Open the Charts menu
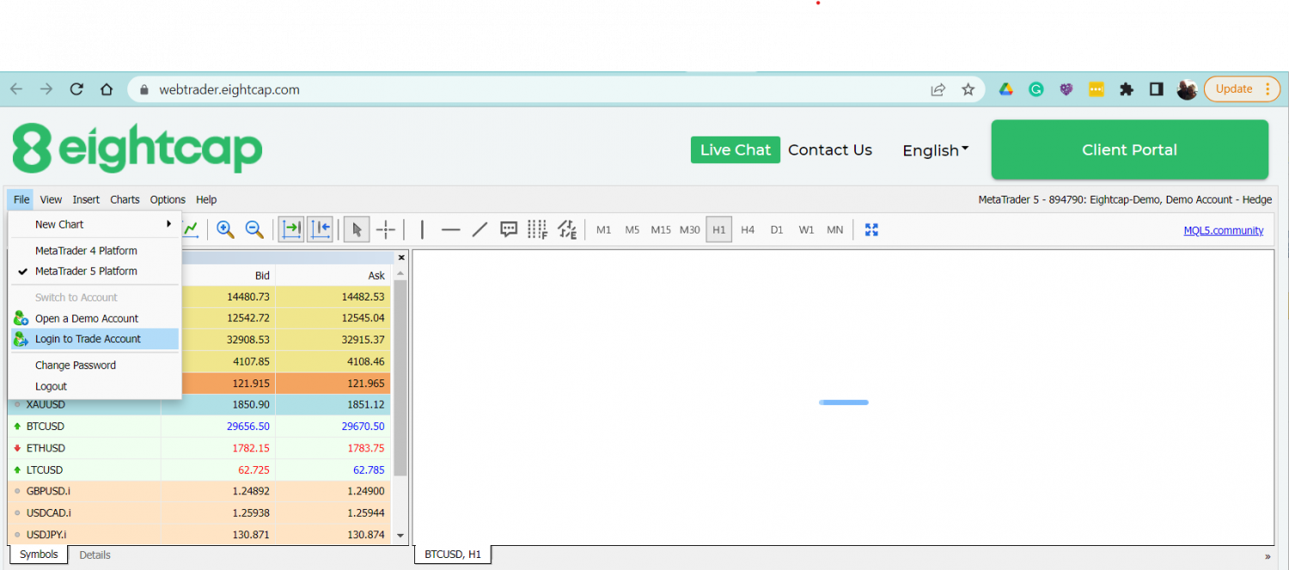1289x570 pixels. [125, 199]
